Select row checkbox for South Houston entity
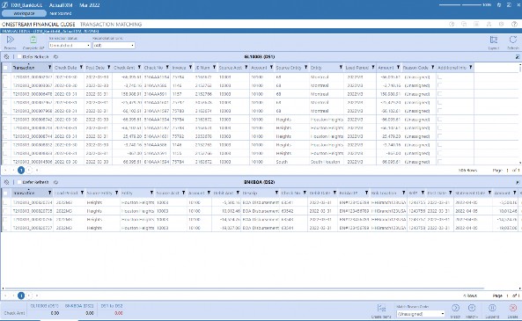Viewport: 522px width, 321px height. click(x=5, y=162)
